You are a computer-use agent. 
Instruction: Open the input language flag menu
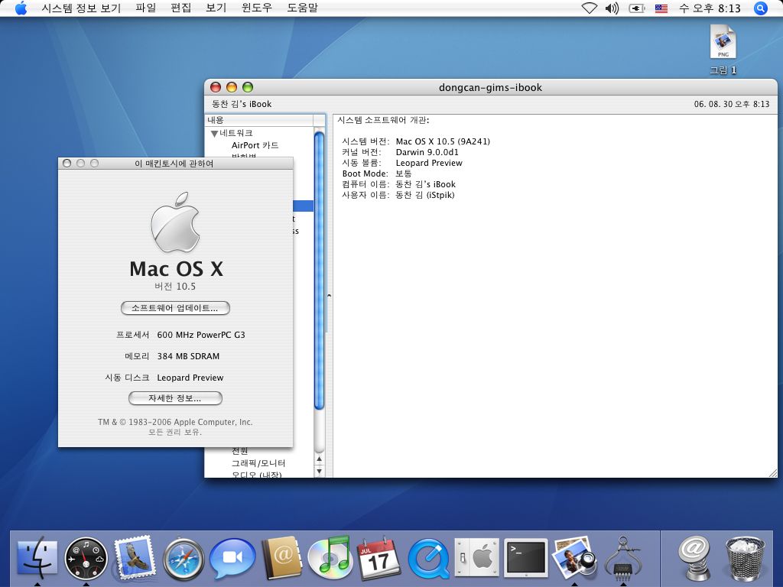tap(661, 8)
